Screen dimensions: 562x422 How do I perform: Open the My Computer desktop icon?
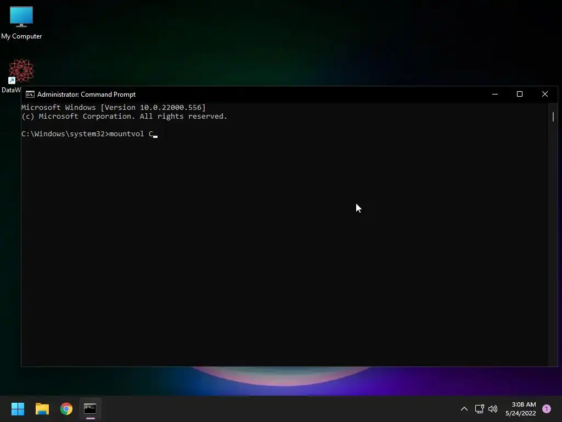pos(21,23)
